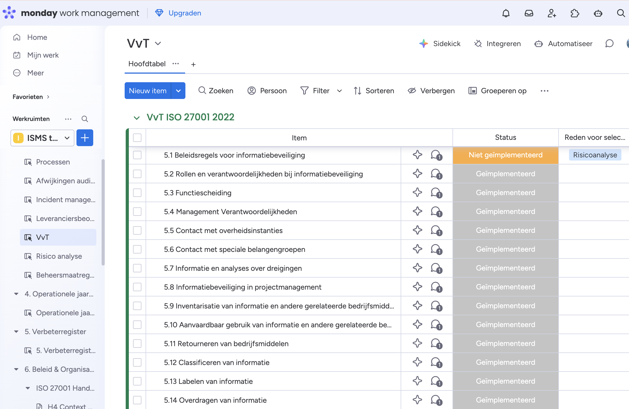Screen dimensions: 629x409
Task: Click the workspace search magnifier
Action: point(85,119)
